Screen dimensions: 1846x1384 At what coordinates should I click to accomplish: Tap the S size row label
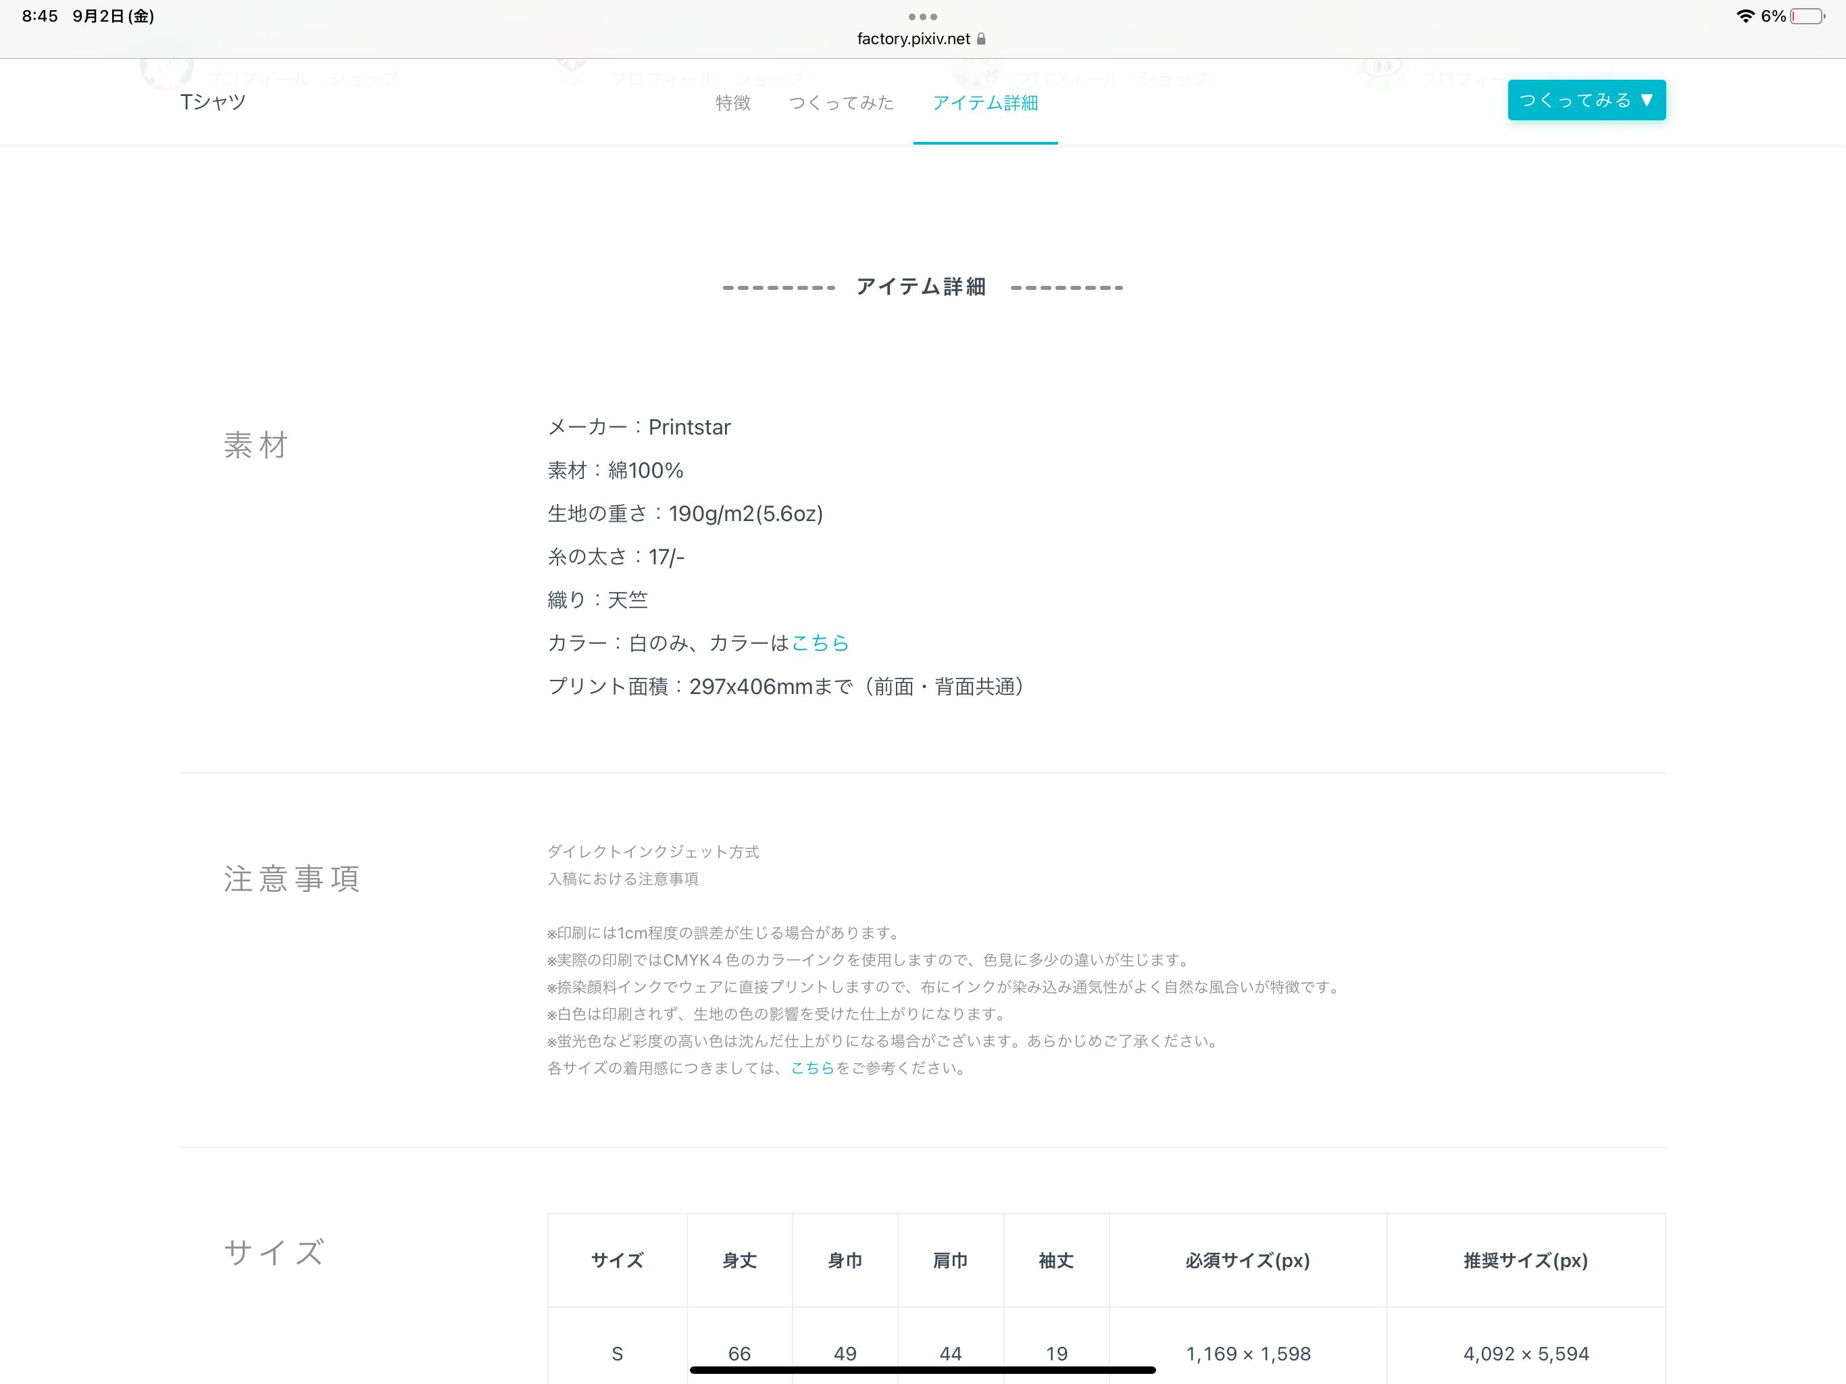point(617,1353)
